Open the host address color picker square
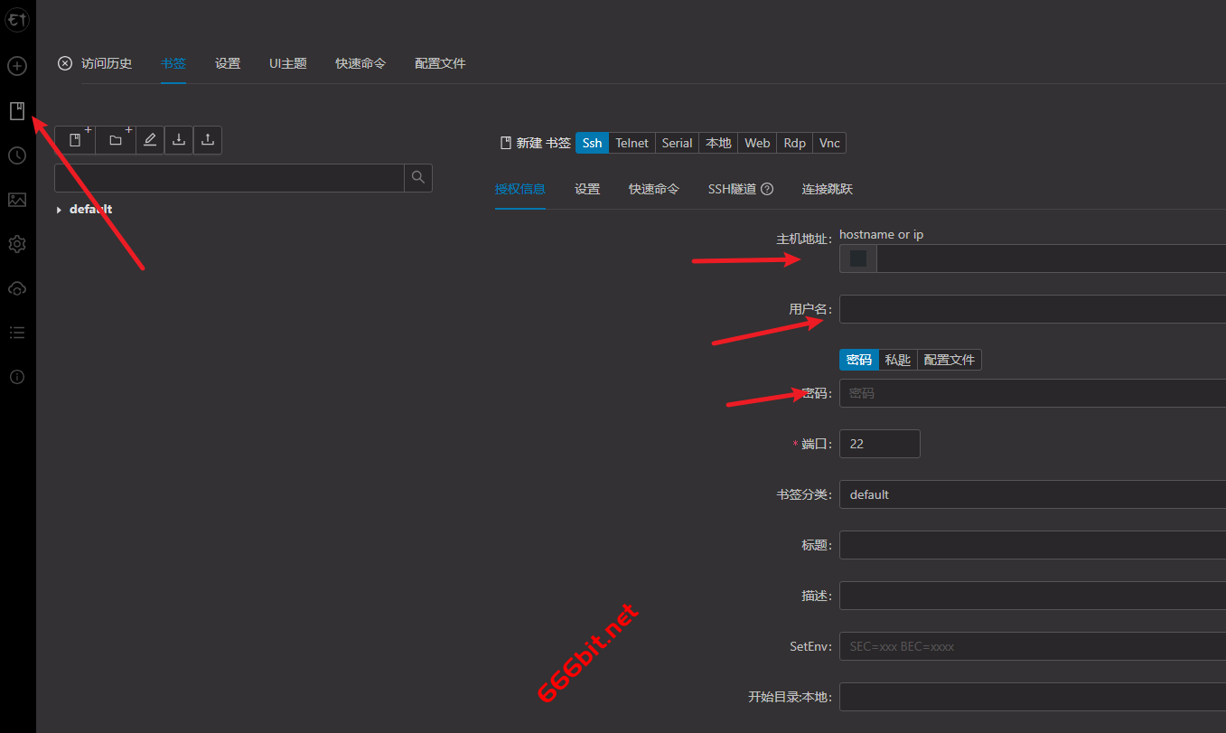This screenshot has width=1226, height=733. 858,259
